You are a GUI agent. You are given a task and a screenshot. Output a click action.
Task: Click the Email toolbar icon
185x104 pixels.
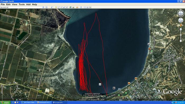tap(85, 7)
